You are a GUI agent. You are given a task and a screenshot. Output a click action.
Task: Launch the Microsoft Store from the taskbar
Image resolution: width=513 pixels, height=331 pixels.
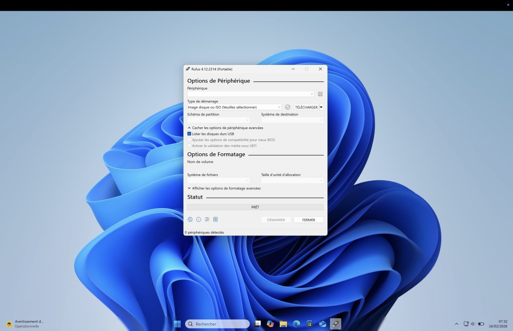309,324
